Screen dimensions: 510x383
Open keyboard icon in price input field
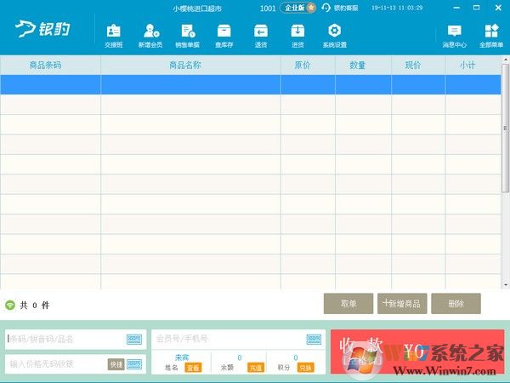[134, 364]
